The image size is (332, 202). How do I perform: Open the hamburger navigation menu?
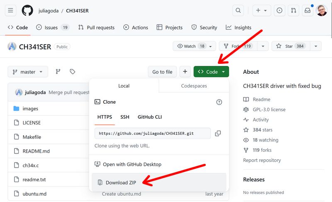coord(11,10)
